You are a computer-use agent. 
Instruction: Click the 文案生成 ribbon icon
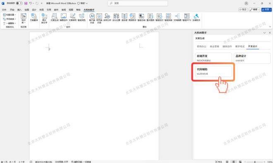click(55, 17)
